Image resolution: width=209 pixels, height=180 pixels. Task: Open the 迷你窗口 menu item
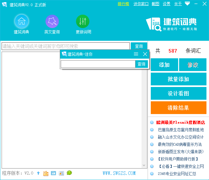(141, 4)
